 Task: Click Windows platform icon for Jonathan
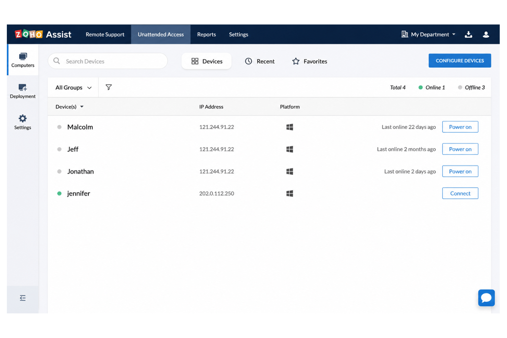289,172
